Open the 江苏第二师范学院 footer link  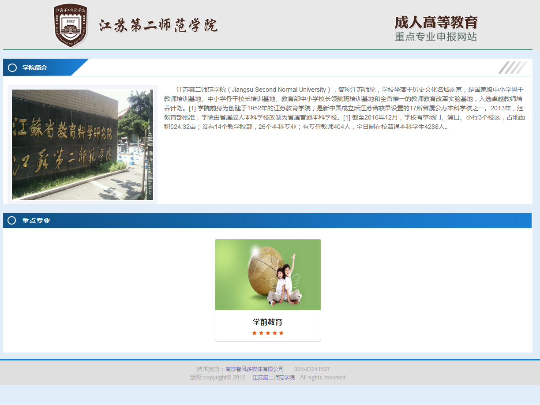274,378
